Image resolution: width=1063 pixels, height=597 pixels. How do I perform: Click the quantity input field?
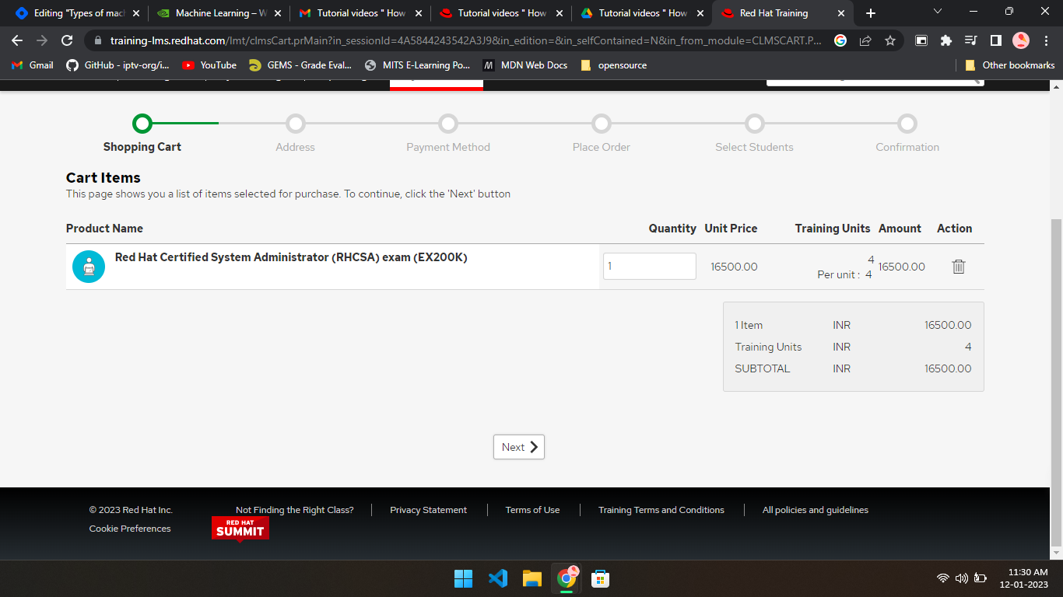click(649, 266)
